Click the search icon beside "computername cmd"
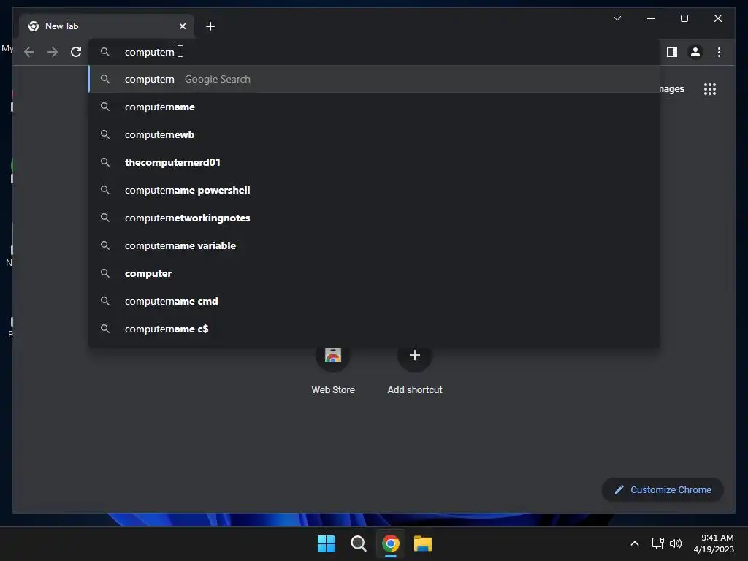This screenshot has height=561, width=748. coord(105,301)
